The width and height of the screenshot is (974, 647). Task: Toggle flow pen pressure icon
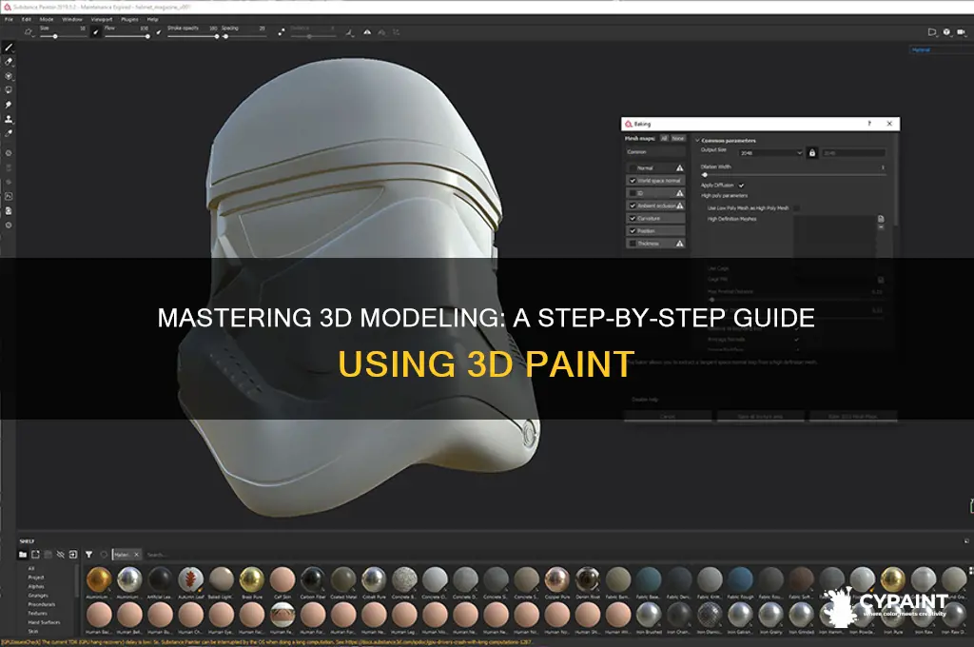click(x=159, y=32)
